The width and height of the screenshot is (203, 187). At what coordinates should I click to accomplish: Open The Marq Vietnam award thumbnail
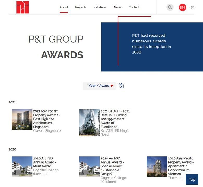coord(157,166)
